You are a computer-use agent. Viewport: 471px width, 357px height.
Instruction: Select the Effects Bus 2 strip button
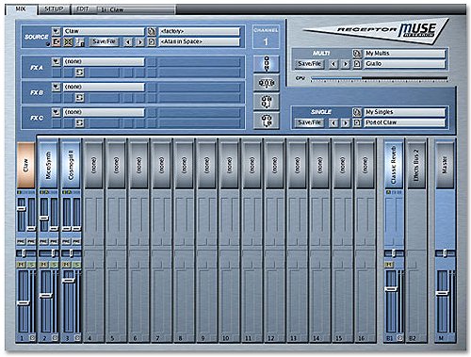[416, 165]
